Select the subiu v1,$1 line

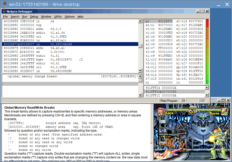(x=70, y=56)
